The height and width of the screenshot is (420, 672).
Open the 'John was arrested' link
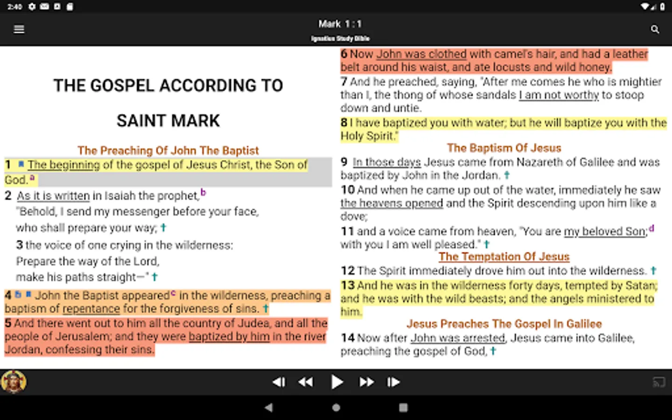[458, 338]
